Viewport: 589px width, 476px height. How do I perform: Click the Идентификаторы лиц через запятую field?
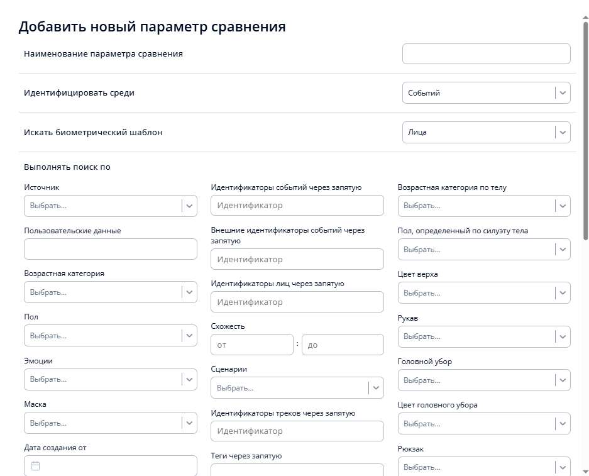297,302
